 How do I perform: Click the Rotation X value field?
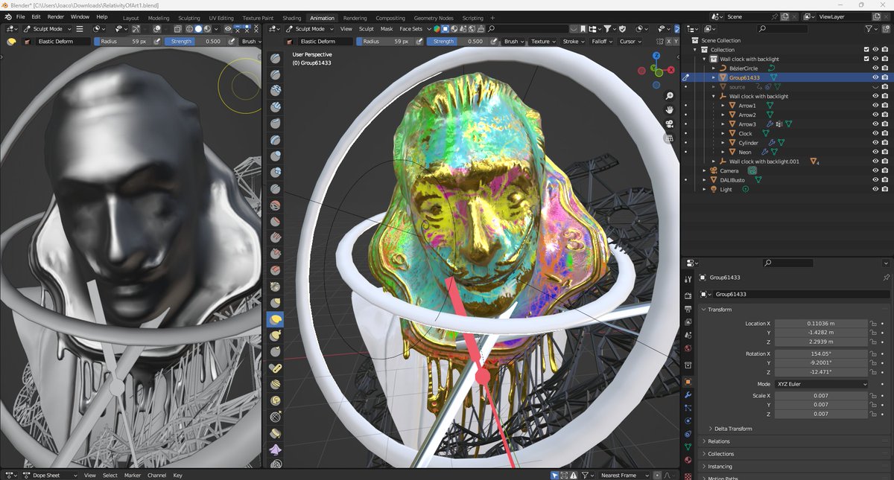[822, 353]
